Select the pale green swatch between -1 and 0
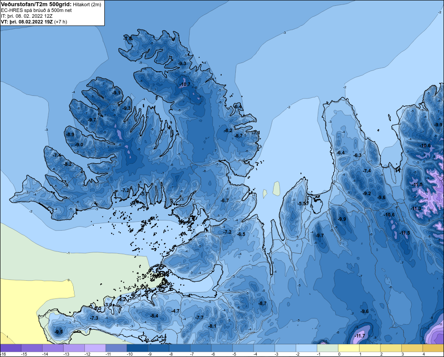 (328, 348)
